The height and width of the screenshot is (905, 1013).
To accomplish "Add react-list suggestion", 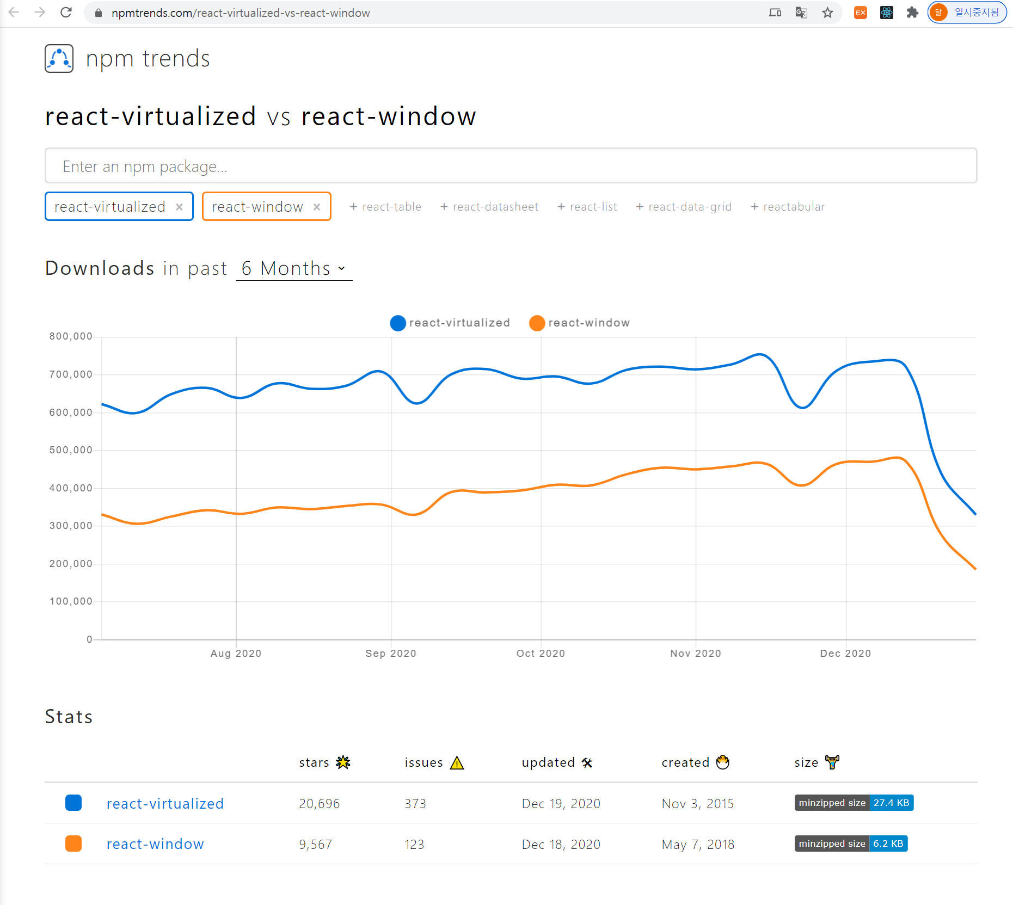I will [x=587, y=207].
